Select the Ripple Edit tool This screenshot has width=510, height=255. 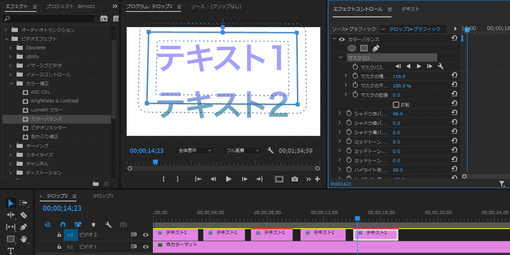(11, 215)
